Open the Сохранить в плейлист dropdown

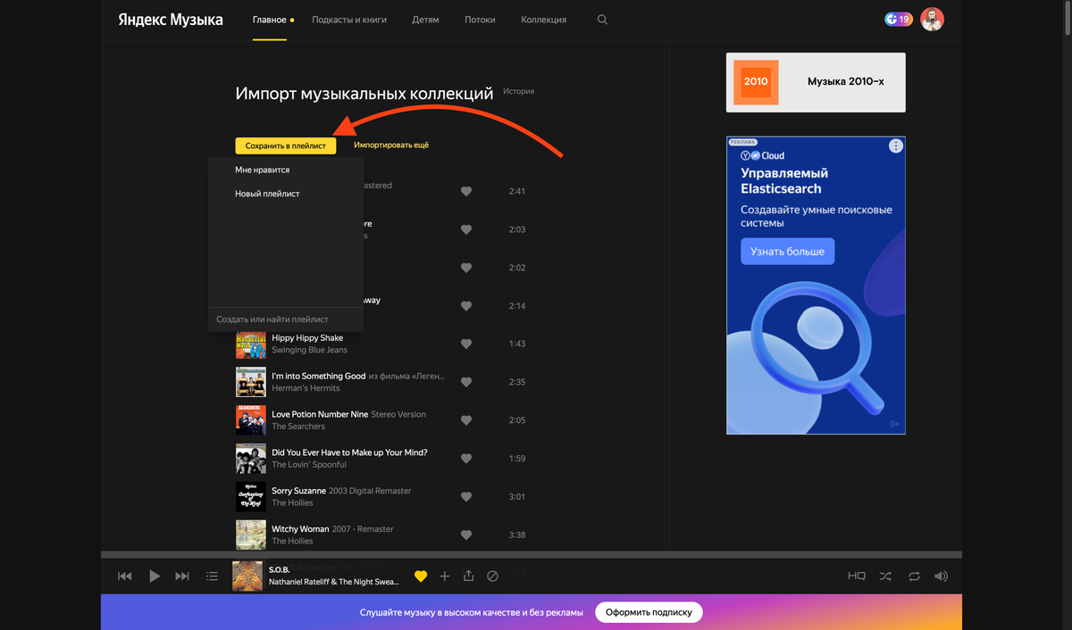[286, 145]
